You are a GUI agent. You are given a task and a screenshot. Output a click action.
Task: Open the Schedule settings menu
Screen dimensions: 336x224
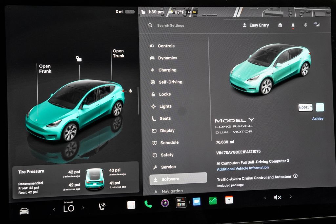(x=165, y=143)
